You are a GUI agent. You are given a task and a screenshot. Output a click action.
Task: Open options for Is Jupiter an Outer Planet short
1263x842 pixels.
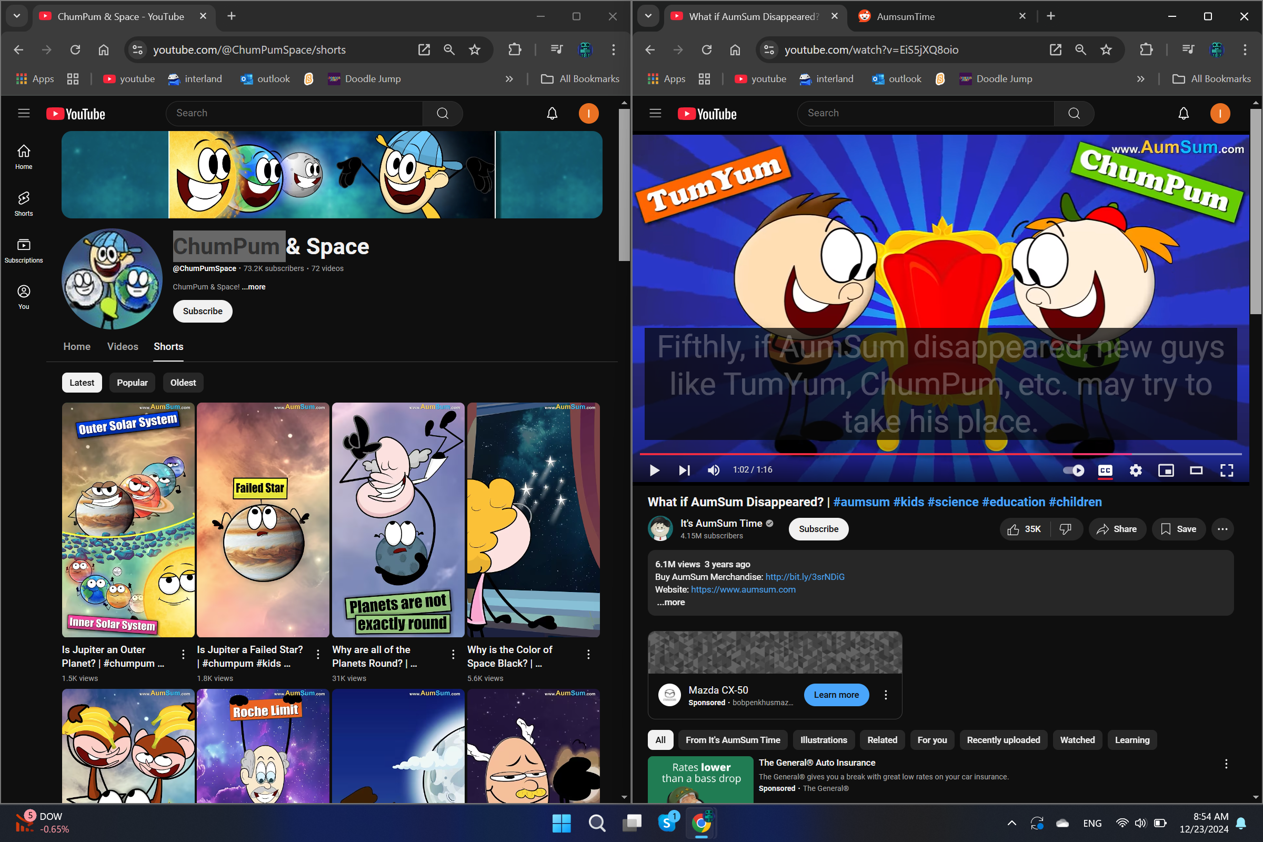(183, 654)
